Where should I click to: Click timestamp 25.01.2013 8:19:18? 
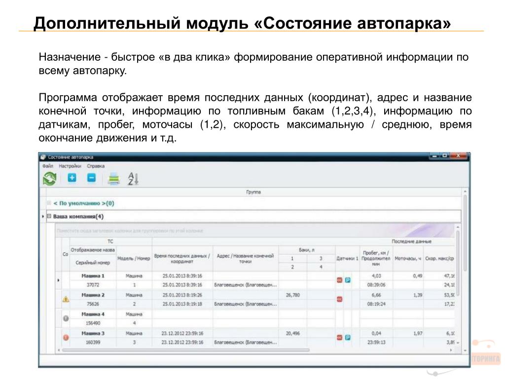[182, 304]
